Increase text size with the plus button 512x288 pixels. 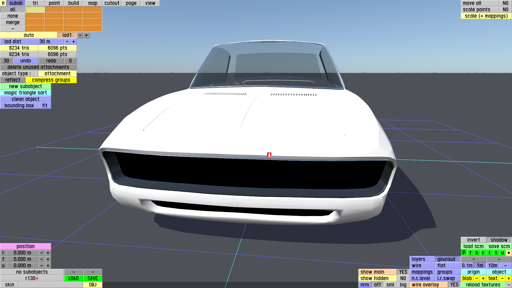click(x=509, y=278)
